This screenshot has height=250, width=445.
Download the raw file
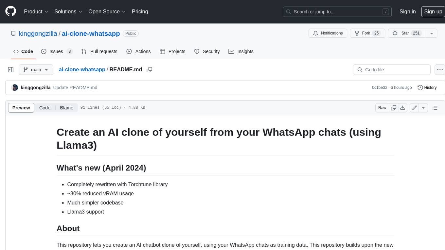point(403,108)
